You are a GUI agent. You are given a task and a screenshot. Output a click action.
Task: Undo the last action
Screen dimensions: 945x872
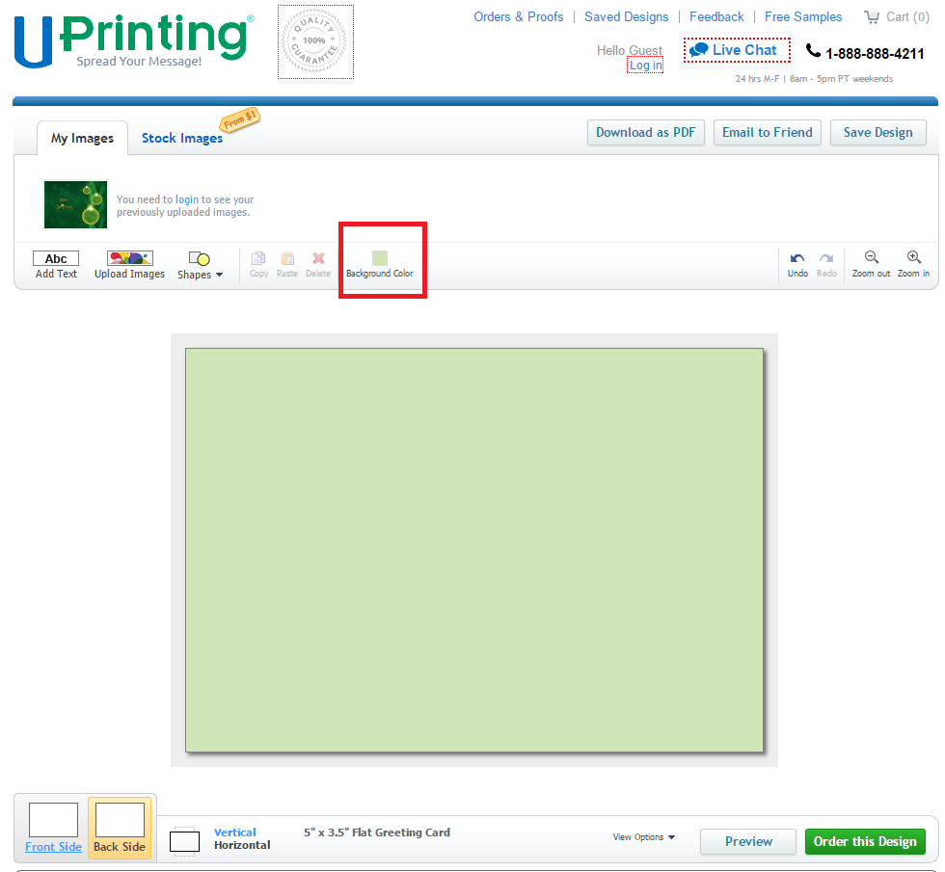click(x=797, y=259)
